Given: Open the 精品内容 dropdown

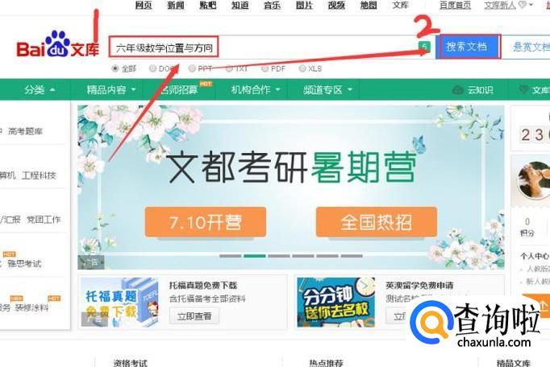Looking at the screenshot, I should [110, 89].
